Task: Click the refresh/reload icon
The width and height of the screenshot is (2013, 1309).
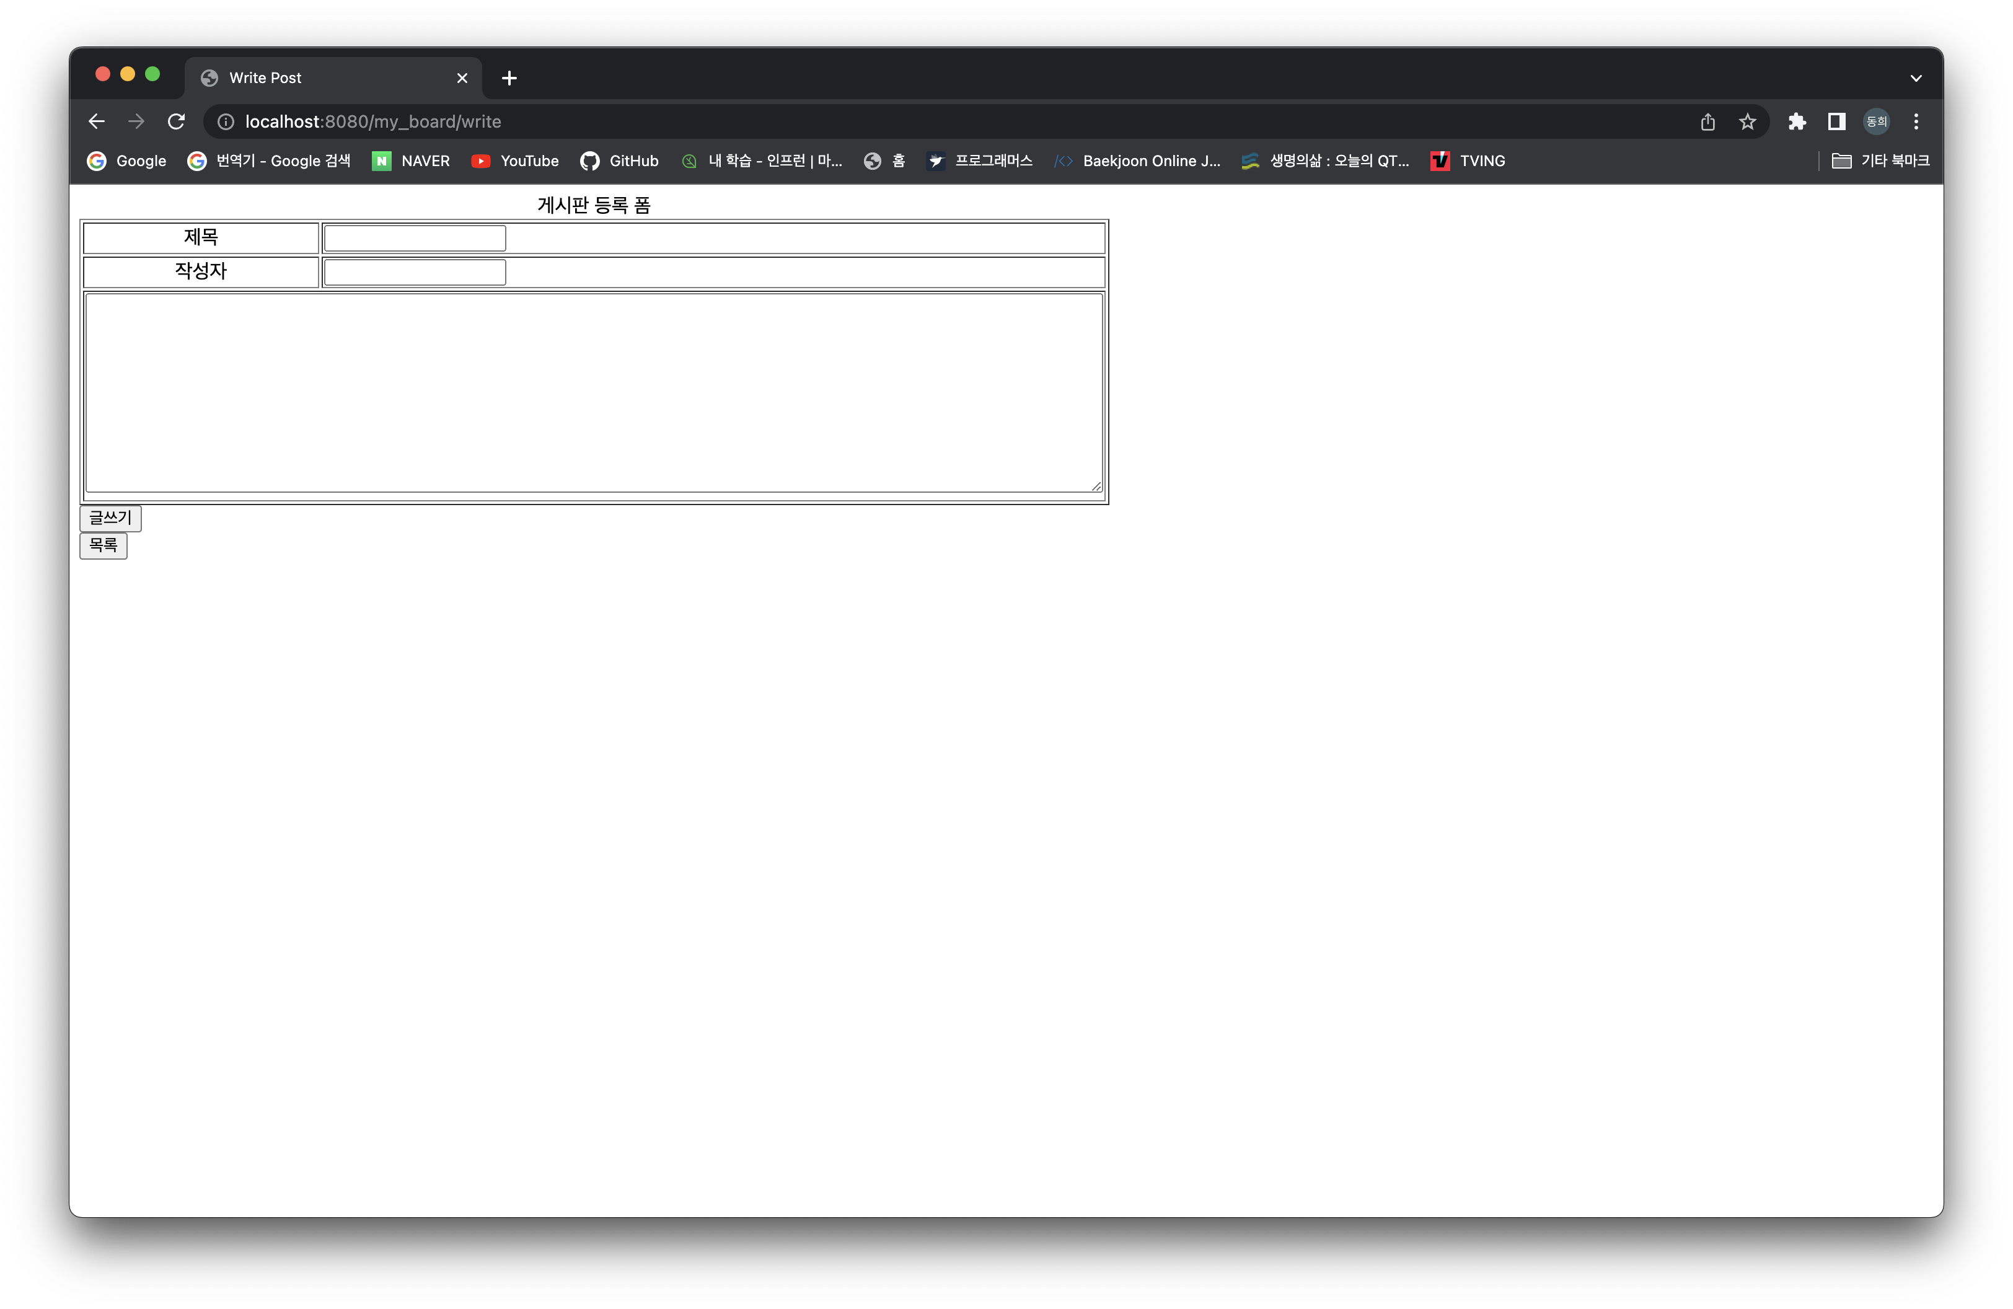Action: 177,120
